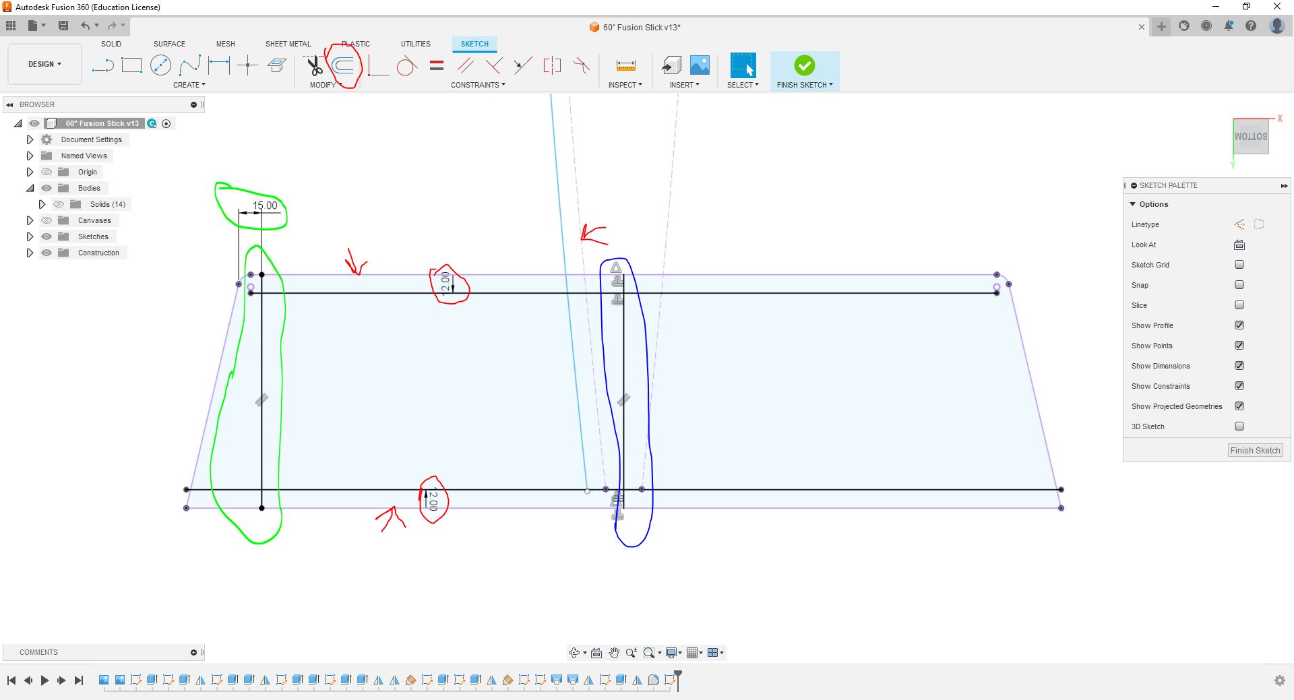
Task: Open the CONSTRAINTS dropdown menu
Action: (x=478, y=85)
